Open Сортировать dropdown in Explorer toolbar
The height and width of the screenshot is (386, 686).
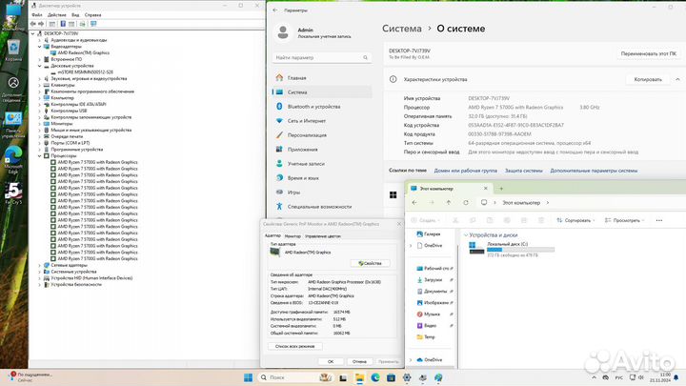click(x=576, y=219)
